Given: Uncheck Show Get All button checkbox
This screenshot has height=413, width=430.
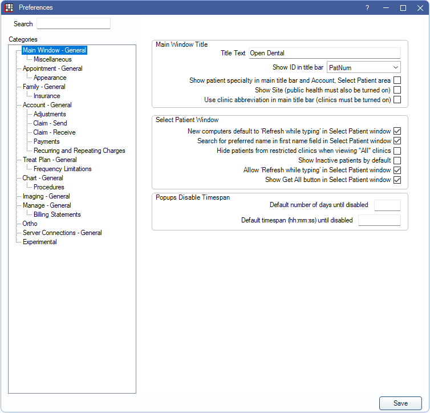Looking at the screenshot, I should tap(397, 180).
